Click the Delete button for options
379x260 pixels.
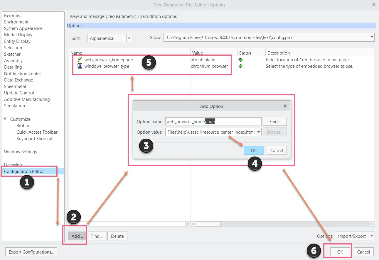(x=117, y=236)
